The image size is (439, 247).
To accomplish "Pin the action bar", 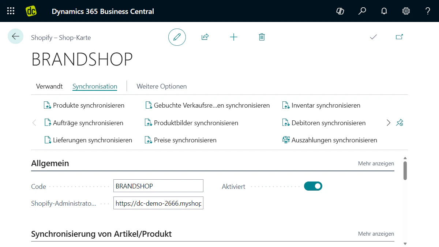I will [x=399, y=123].
